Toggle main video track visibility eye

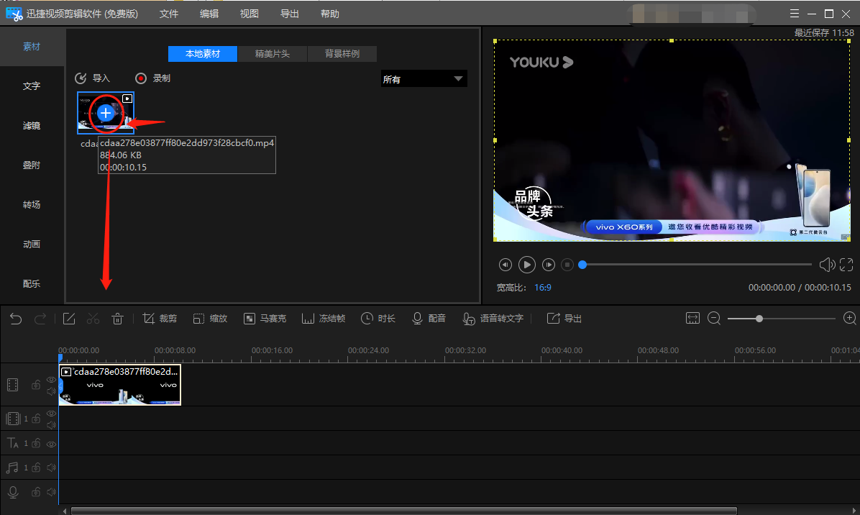(x=51, y=380)
